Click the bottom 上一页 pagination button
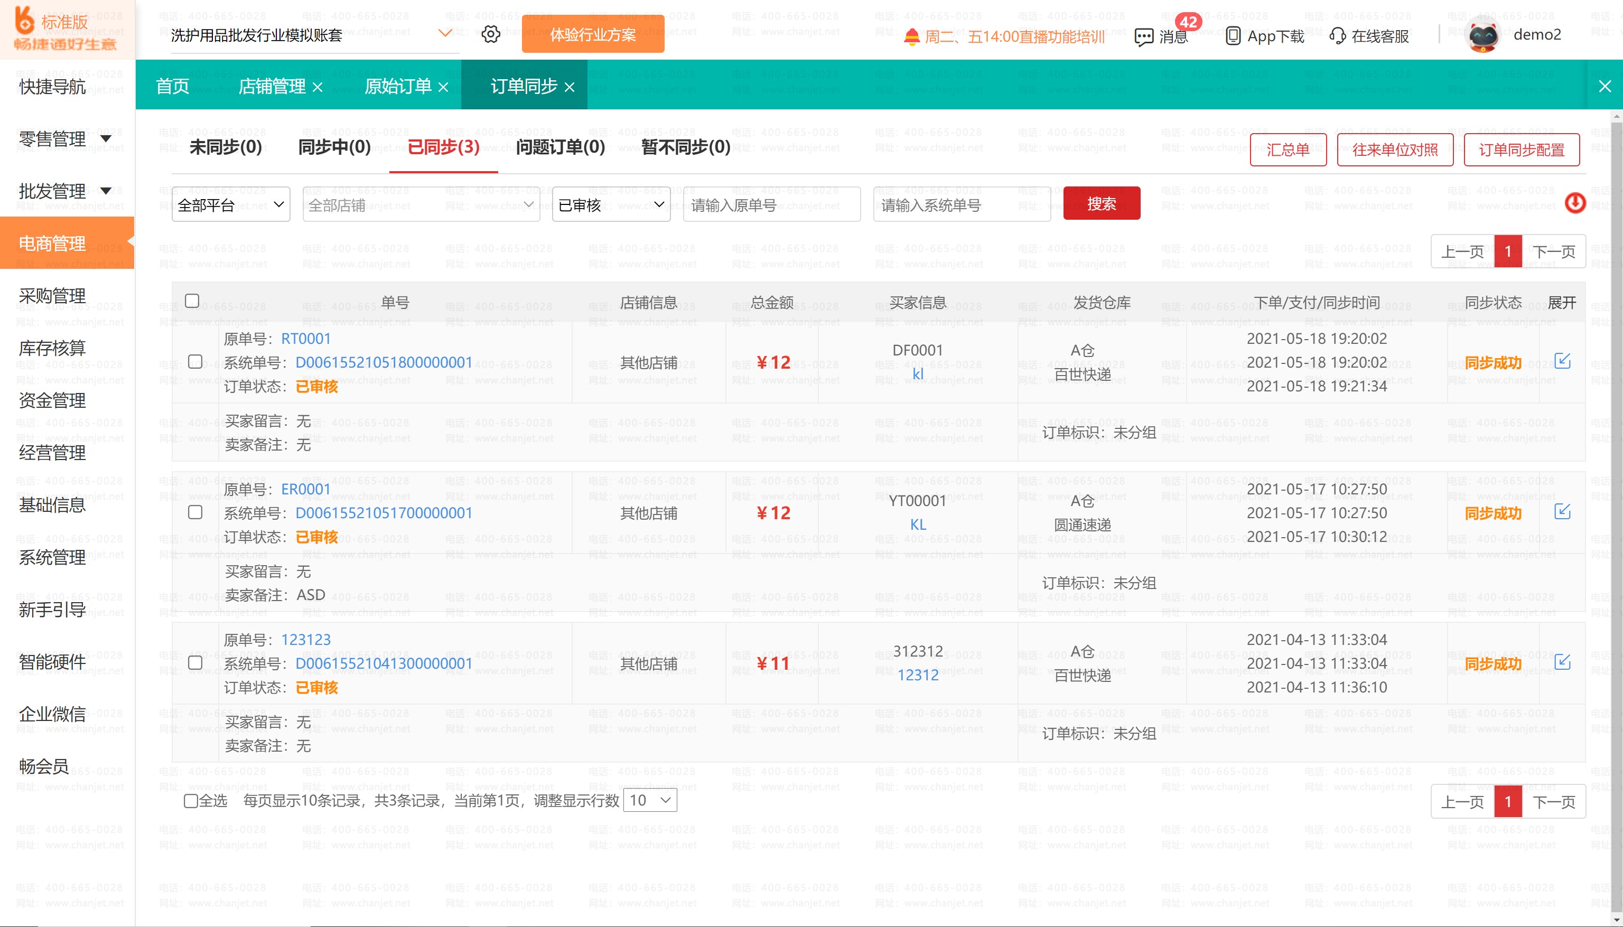The height and width of the screenshot is (927, 1623). (1462, 802)
